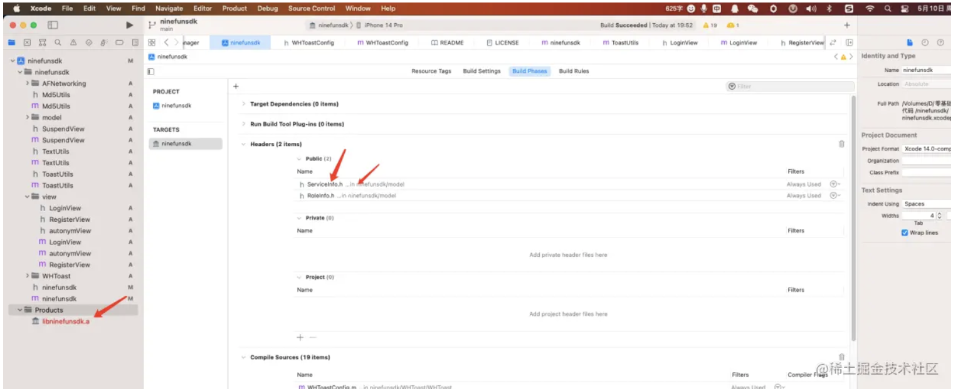Open the WeChat menu bar icon
This screenshot has width=953, height=391.
pyautogui.click(x=752, y=8)
